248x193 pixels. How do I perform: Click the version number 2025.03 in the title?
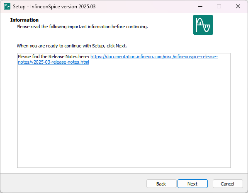coord(87,7)
